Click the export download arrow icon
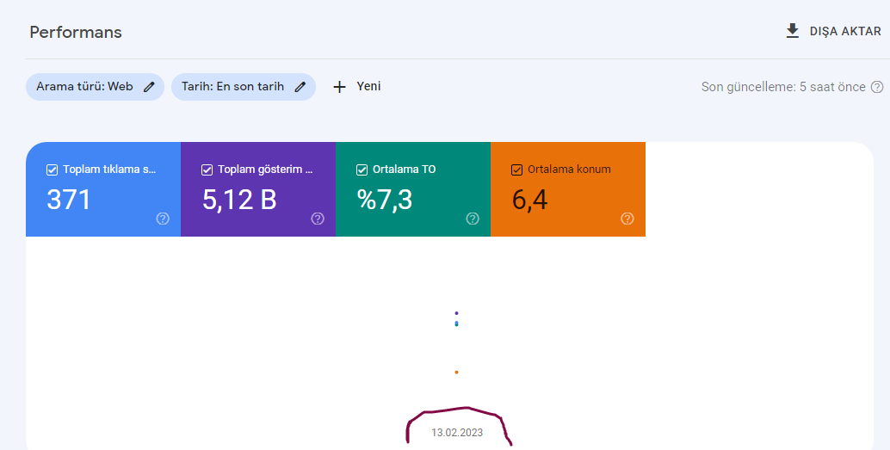890x450 pixels. (793, 31)
